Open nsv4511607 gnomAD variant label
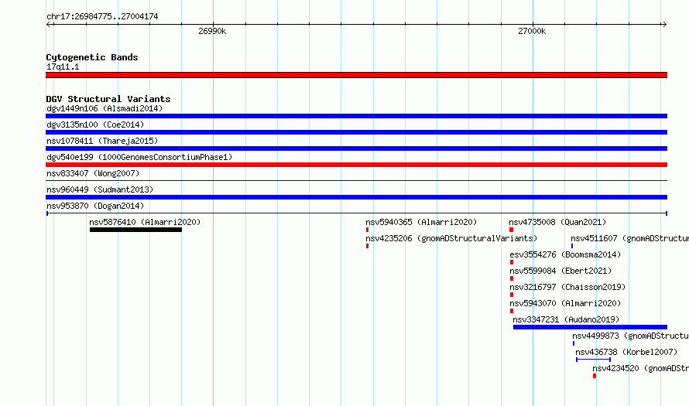The height and width of the screenshot is (406, 689). click(x=629, y=238)
